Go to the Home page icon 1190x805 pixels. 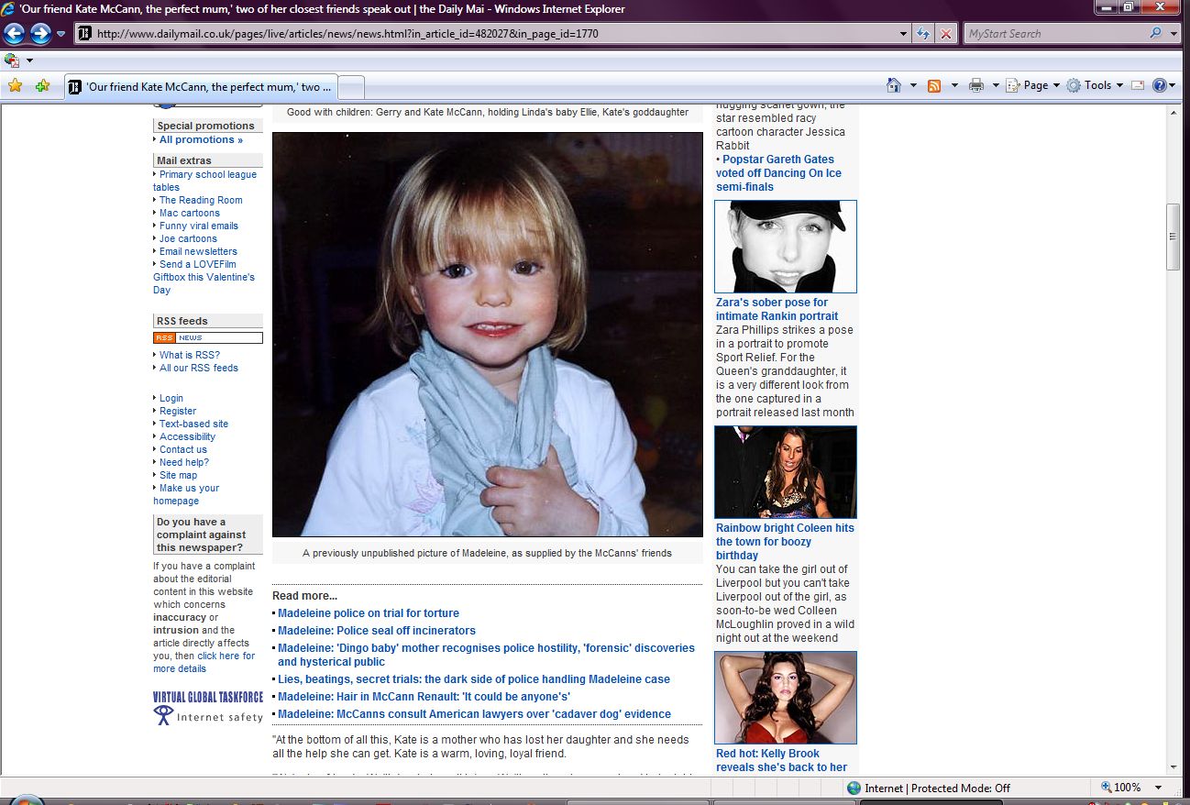click(x=894, y=85)
